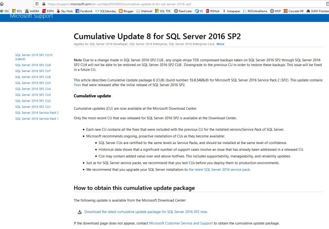Open the SUNY Potsdam bookmark
Image resolution: width=329 pixels, height=229 pixels.
[315, 11]
